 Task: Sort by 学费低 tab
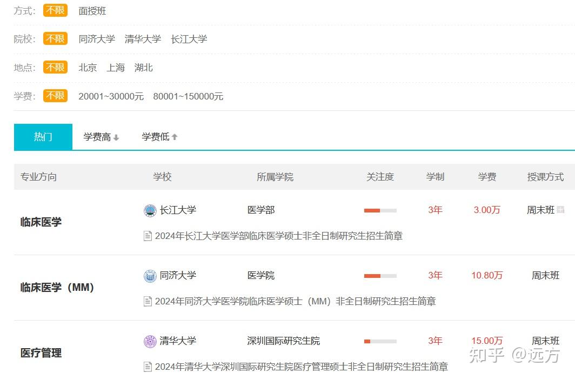coord(159,137)
